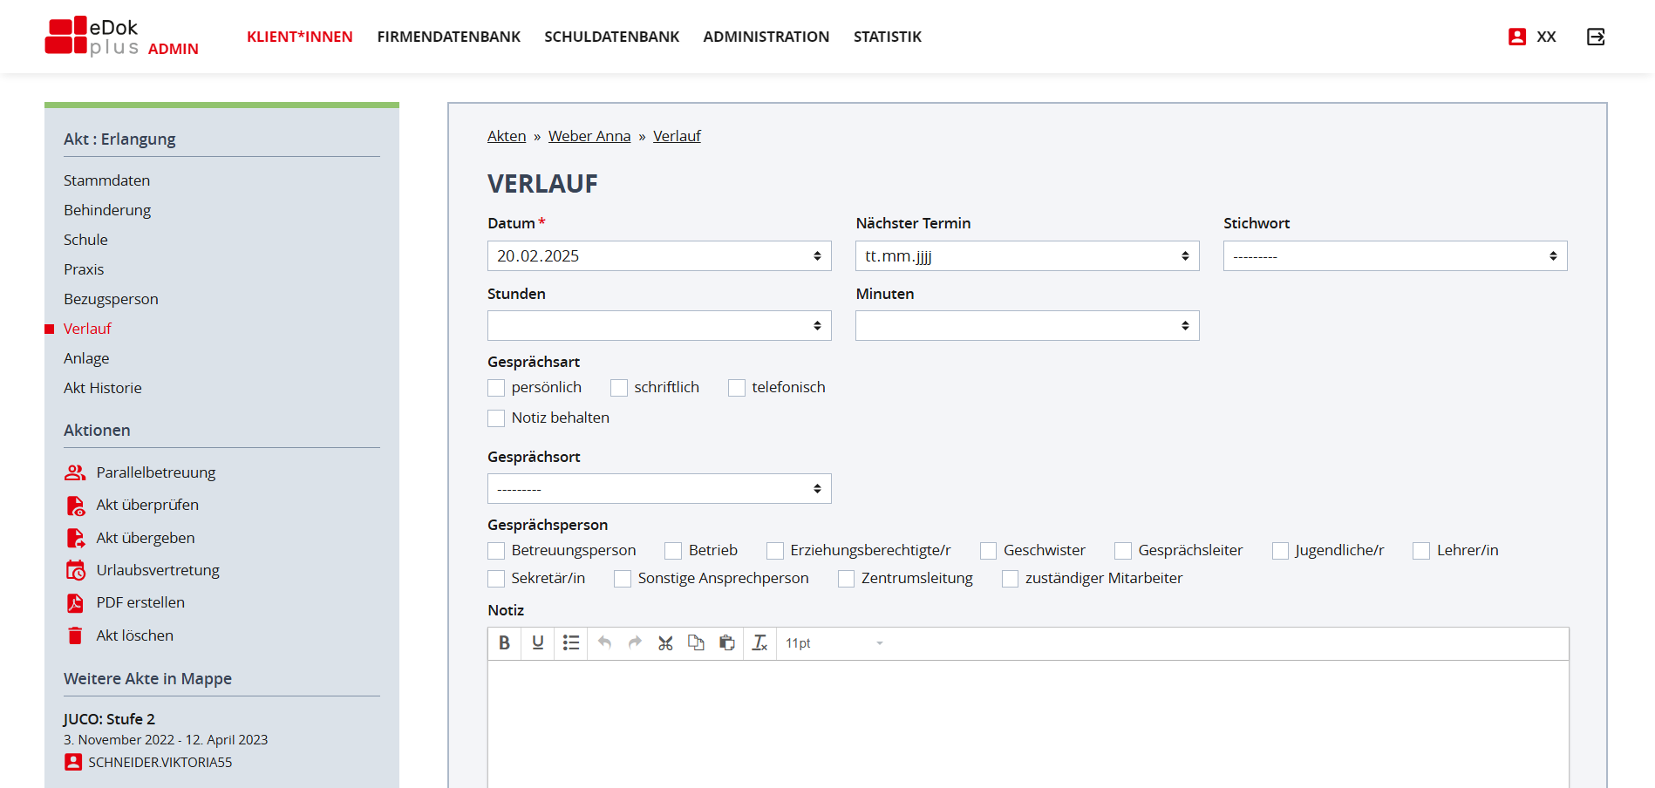This screenshot has height=788, width=1655.
Task: Click the undo arrow in editor toolbar
Action: [604, 643]
